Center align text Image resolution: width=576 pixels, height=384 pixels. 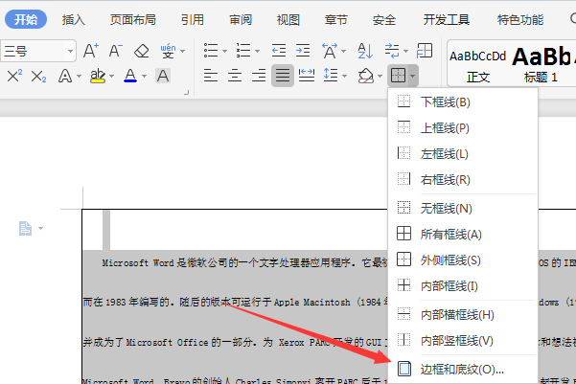point(235,76)
